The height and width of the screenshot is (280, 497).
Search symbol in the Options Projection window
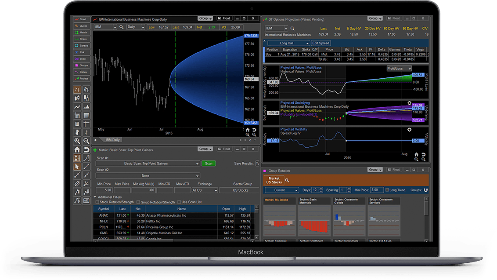click(x=292, y=29)
